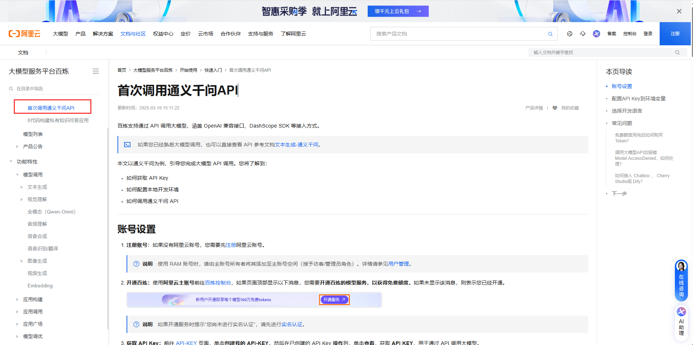Open the 解决方案 menu
The width and height of the screenshot is (693, 345).
pyautogui.click(x=103, y=34)
